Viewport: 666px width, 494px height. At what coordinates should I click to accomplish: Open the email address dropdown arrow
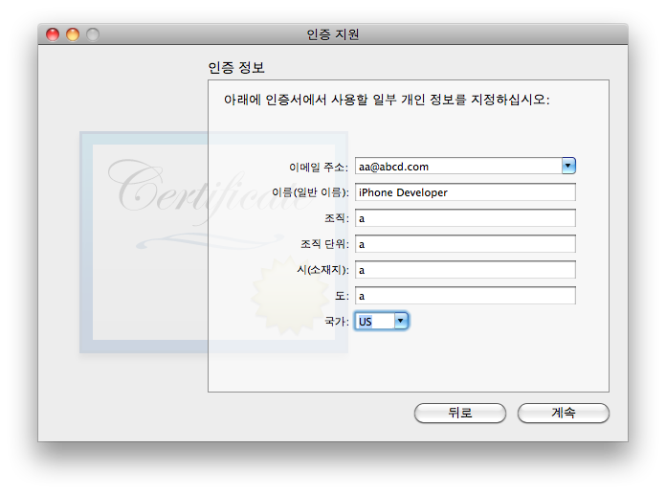click(x=568, y=166)
